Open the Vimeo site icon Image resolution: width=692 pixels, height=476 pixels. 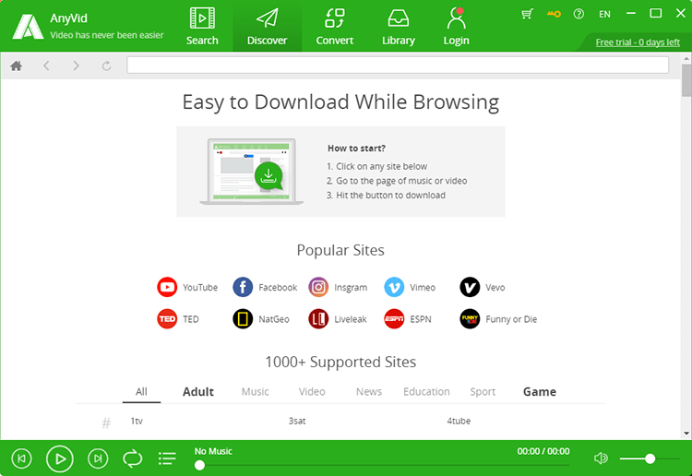click(x=394, y=287)
